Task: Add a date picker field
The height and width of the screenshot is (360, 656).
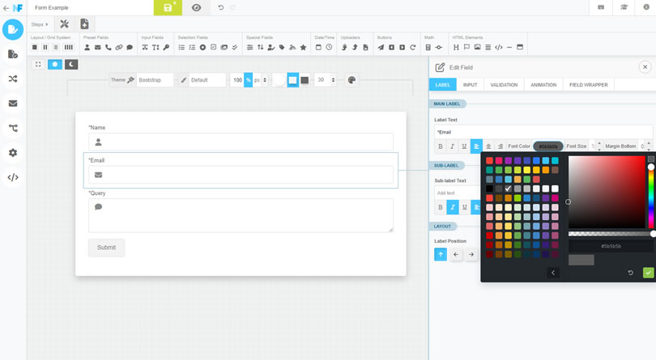Action: point(318,47)
